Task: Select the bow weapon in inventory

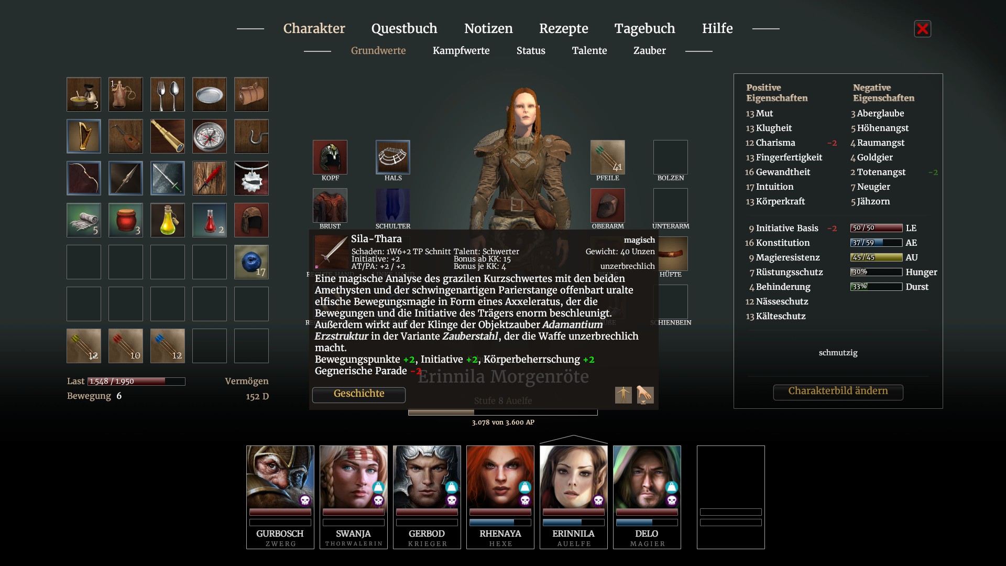Action: pos(84,178)
